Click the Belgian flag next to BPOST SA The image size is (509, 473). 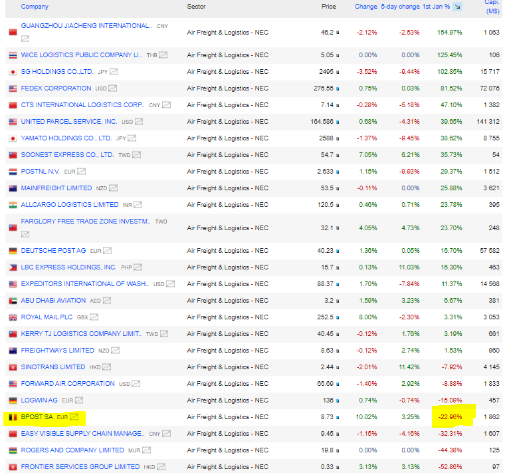tap(13, 417)
